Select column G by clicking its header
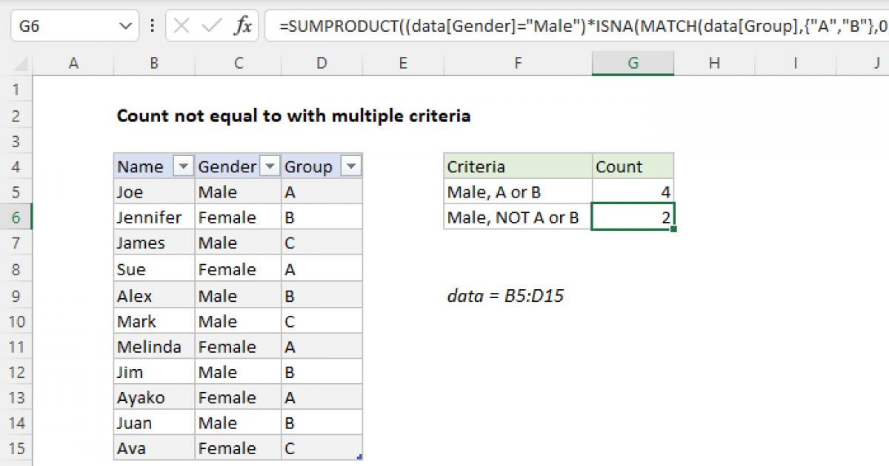Viewport: 889px width, 466px height. click(633, 63)
